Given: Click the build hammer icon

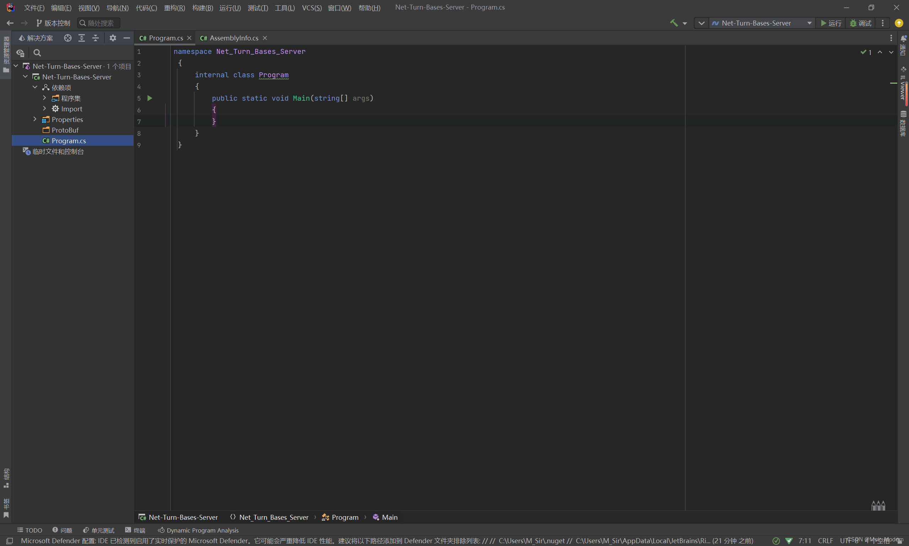Looking at the screenshot, I should pos(674,23).
